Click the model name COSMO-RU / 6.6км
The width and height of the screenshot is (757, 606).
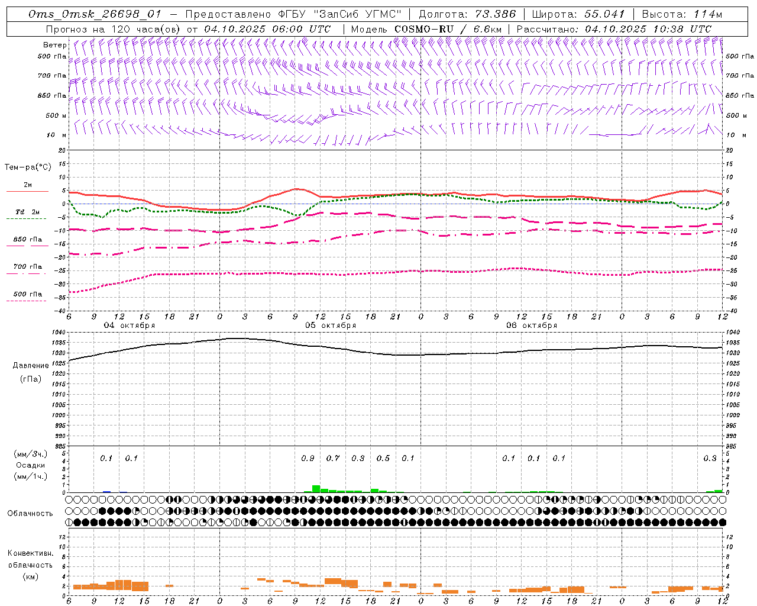[448, 28]
